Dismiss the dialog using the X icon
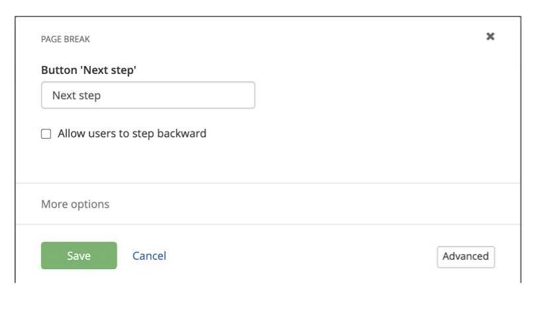The width and height of the screenshot is (547, 320). click(x=490, y=36)
